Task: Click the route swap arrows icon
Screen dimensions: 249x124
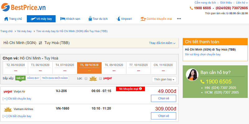Action: [x=40, y=43]
